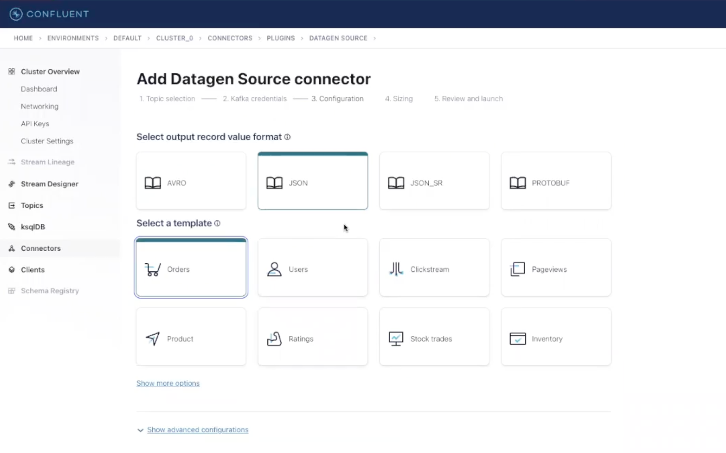Expand the advanced configurations chevron
Screen dimensions: 726x453
[140, 430]
